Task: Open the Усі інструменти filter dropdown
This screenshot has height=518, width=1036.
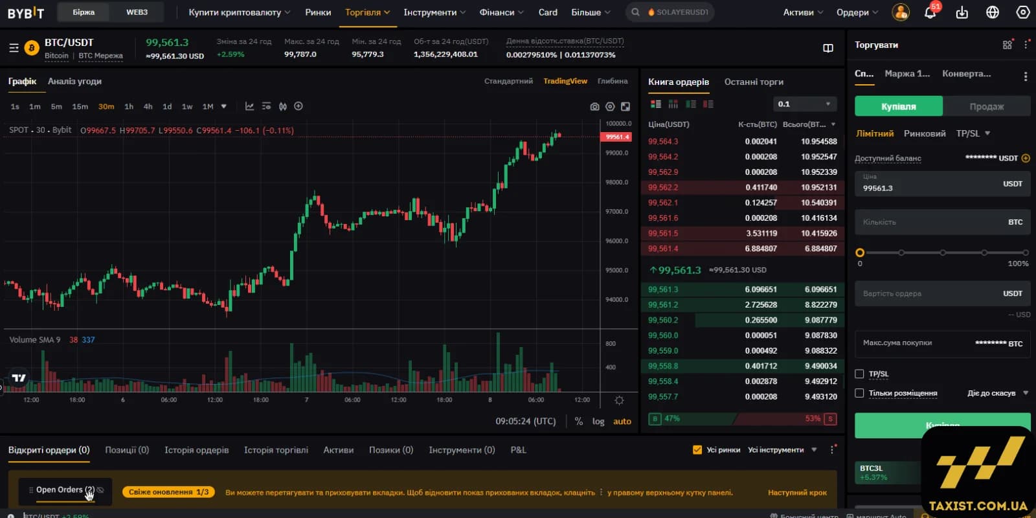Action: [x=782, y=449]
